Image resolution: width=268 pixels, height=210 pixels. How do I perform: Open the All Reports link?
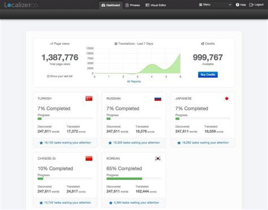click(x=134, y=81)
